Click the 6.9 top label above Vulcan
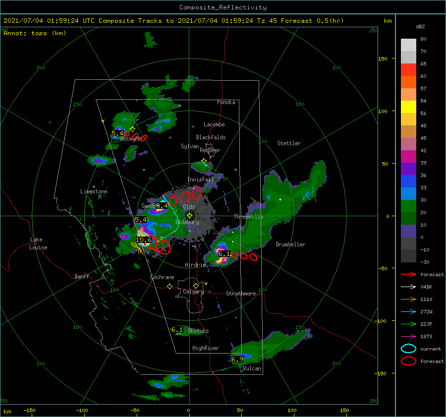This screenshot has height=417, width=446. point(237,359)
